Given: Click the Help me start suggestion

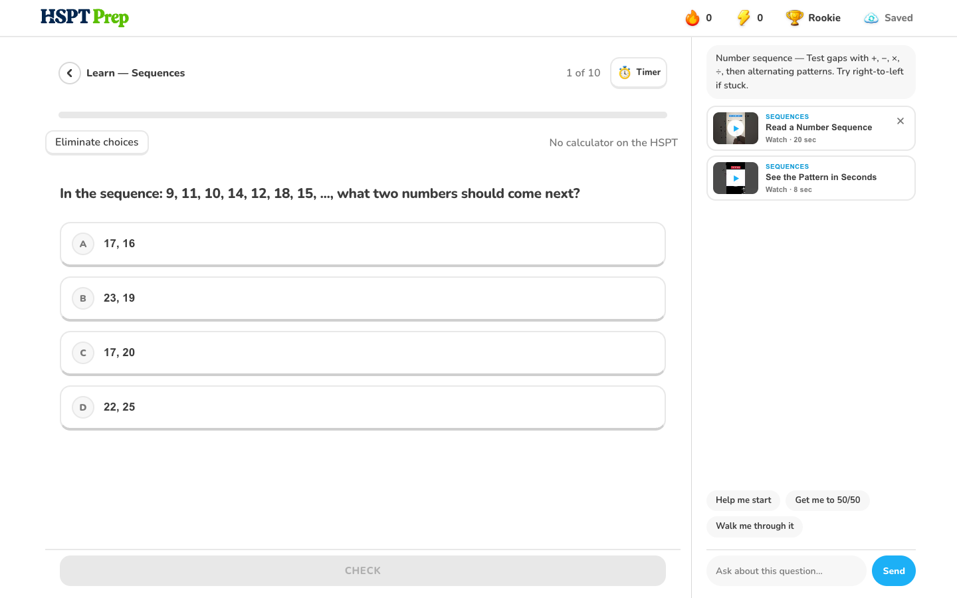Looking at the screenshot, I should click(x=744, y=500).
